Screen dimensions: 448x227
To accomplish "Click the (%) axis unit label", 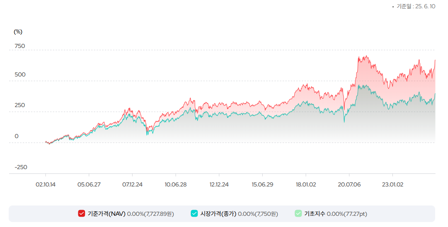I will tap(18, 32).
